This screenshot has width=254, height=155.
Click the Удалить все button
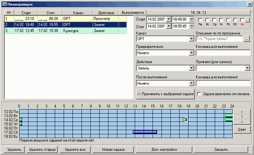(75, 149)
